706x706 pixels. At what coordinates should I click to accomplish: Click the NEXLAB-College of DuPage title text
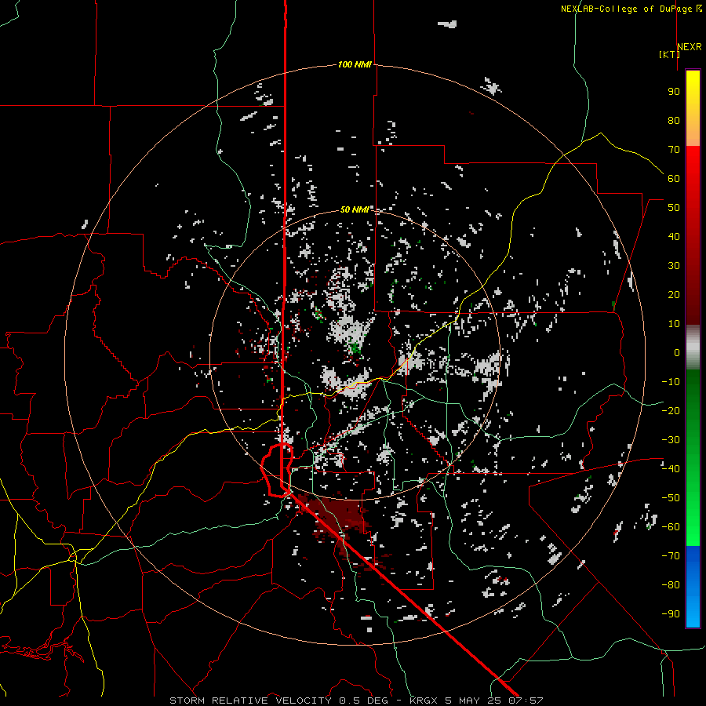click(631, 9)
